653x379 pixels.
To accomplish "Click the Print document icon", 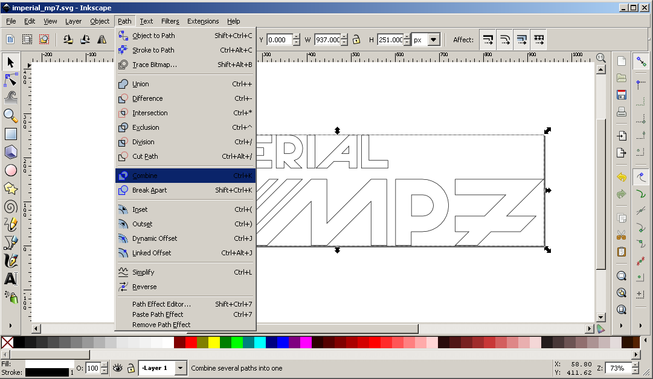I will tap(621, 112).
